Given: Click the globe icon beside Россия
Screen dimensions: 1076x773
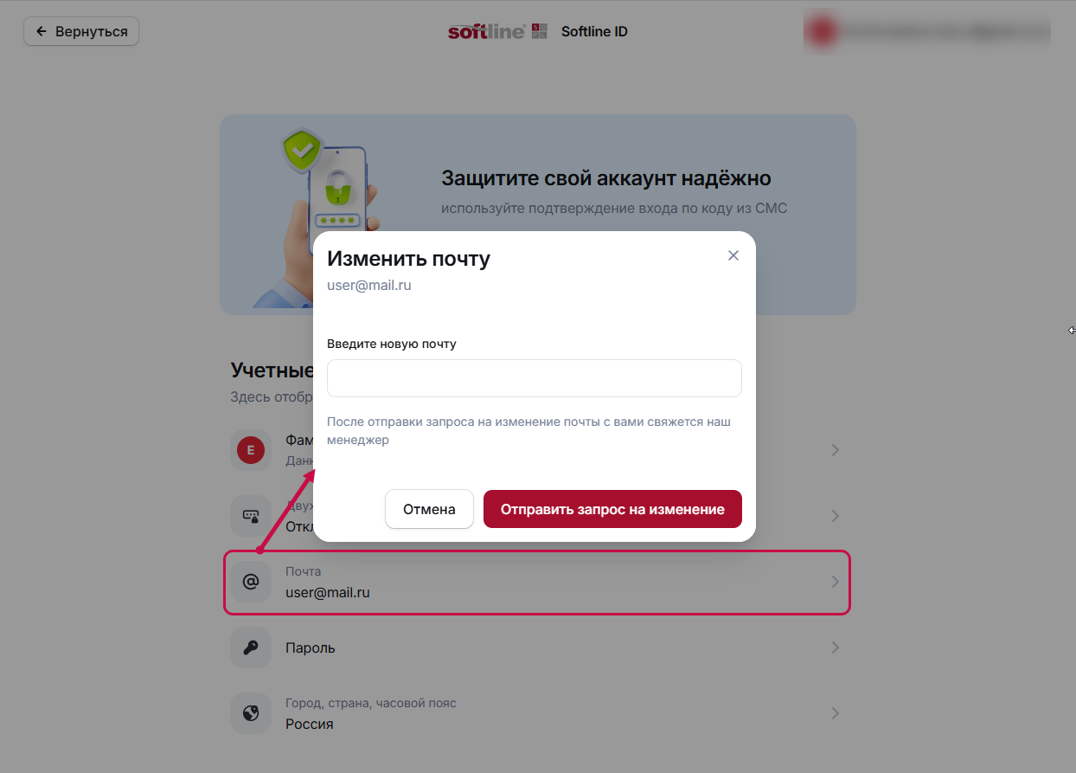Looking at the screenshot, I should coord(251,713).
